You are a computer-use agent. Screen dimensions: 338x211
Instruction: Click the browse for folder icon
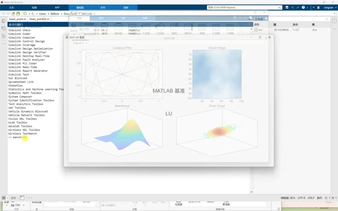click(x=18, y=14)
